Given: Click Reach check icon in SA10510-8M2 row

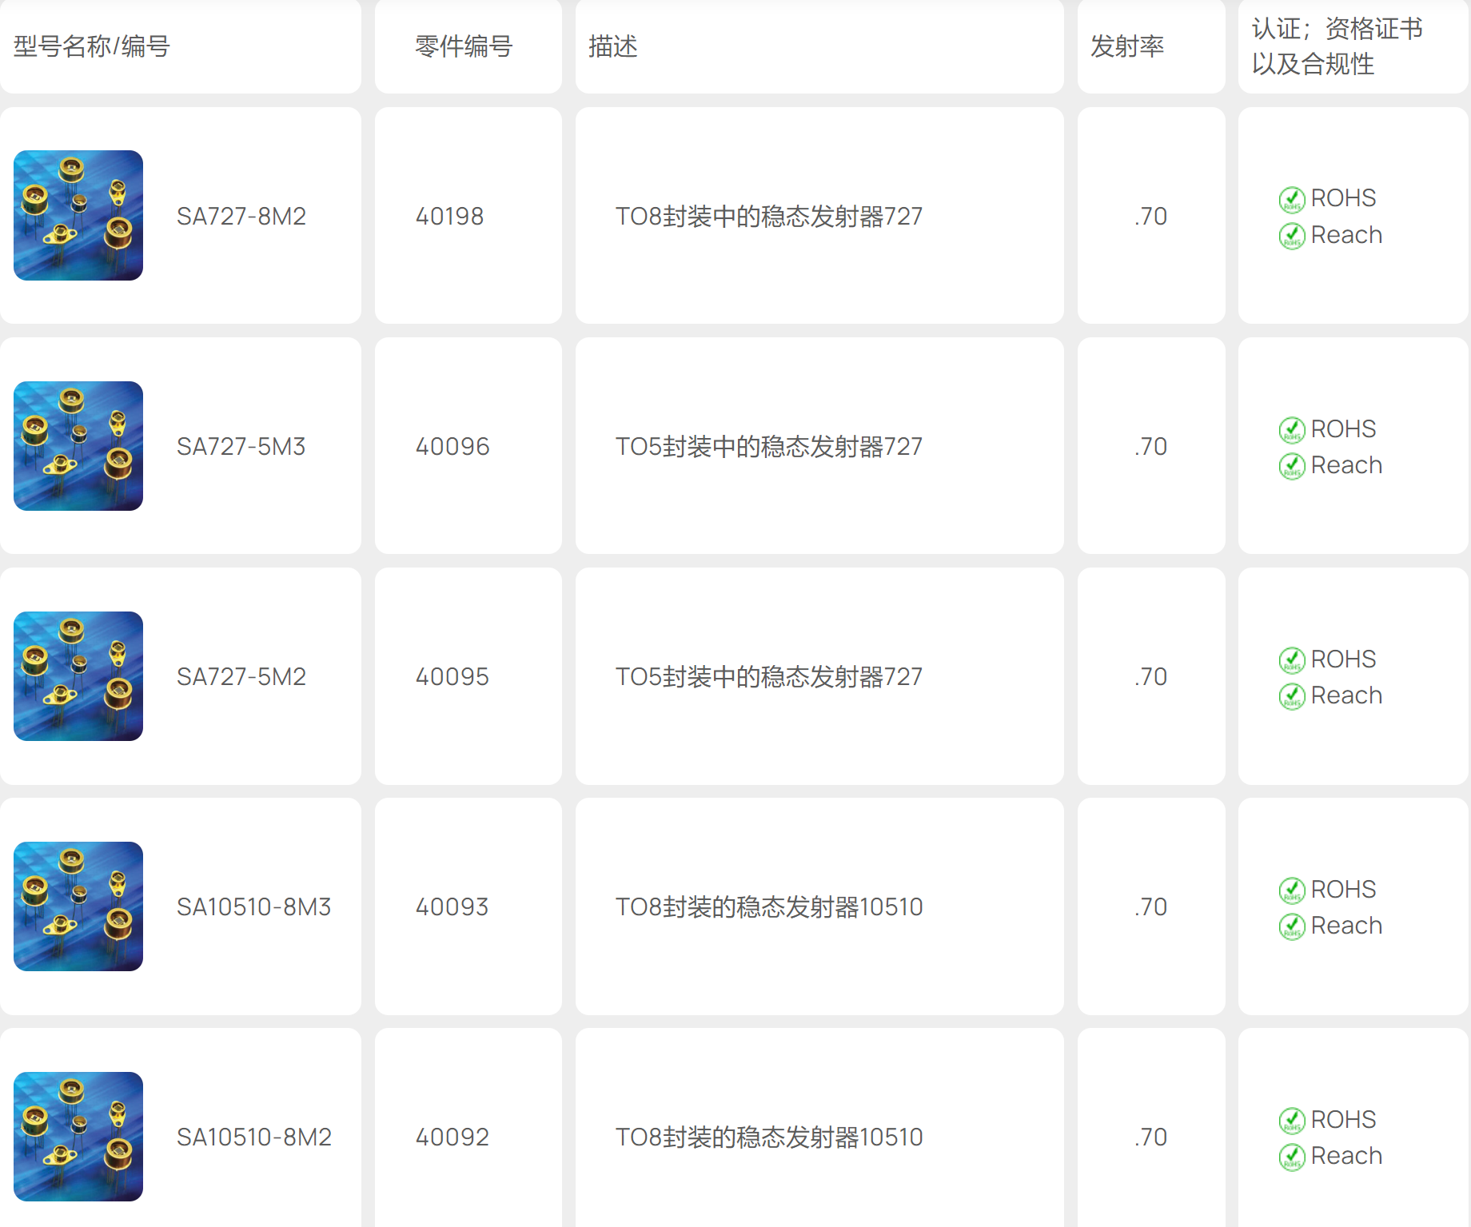Looking at the screenshot, I should click(x=1291, y=1157).
